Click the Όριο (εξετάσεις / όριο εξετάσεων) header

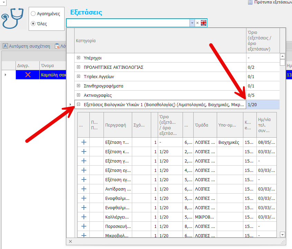[x=263, y=41]
